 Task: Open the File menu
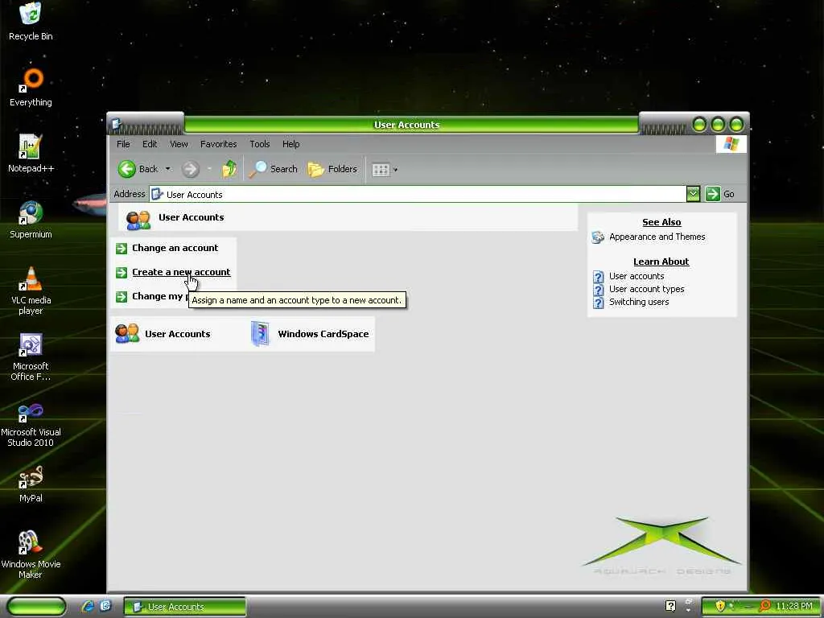coord(123,144)
